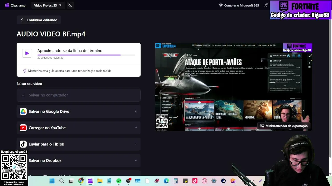Open the Windows Start menu
Screen dimensions: 332x186
coord(52,181)
